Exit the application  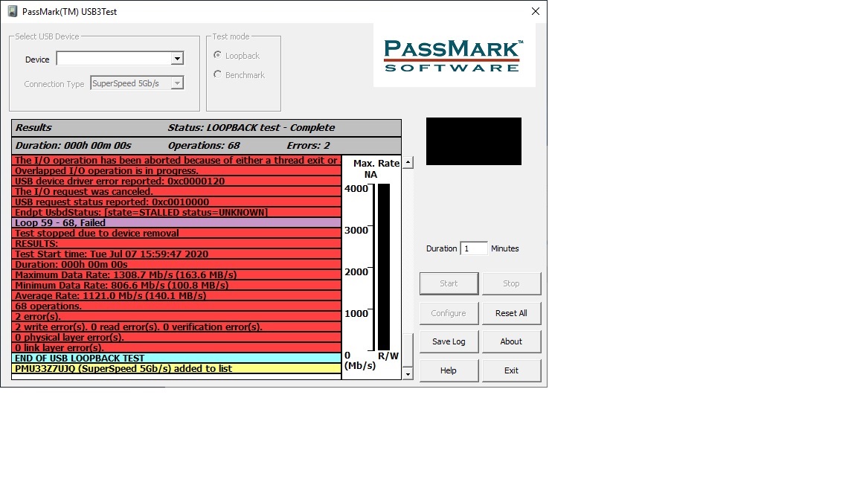tap(511, 370)
